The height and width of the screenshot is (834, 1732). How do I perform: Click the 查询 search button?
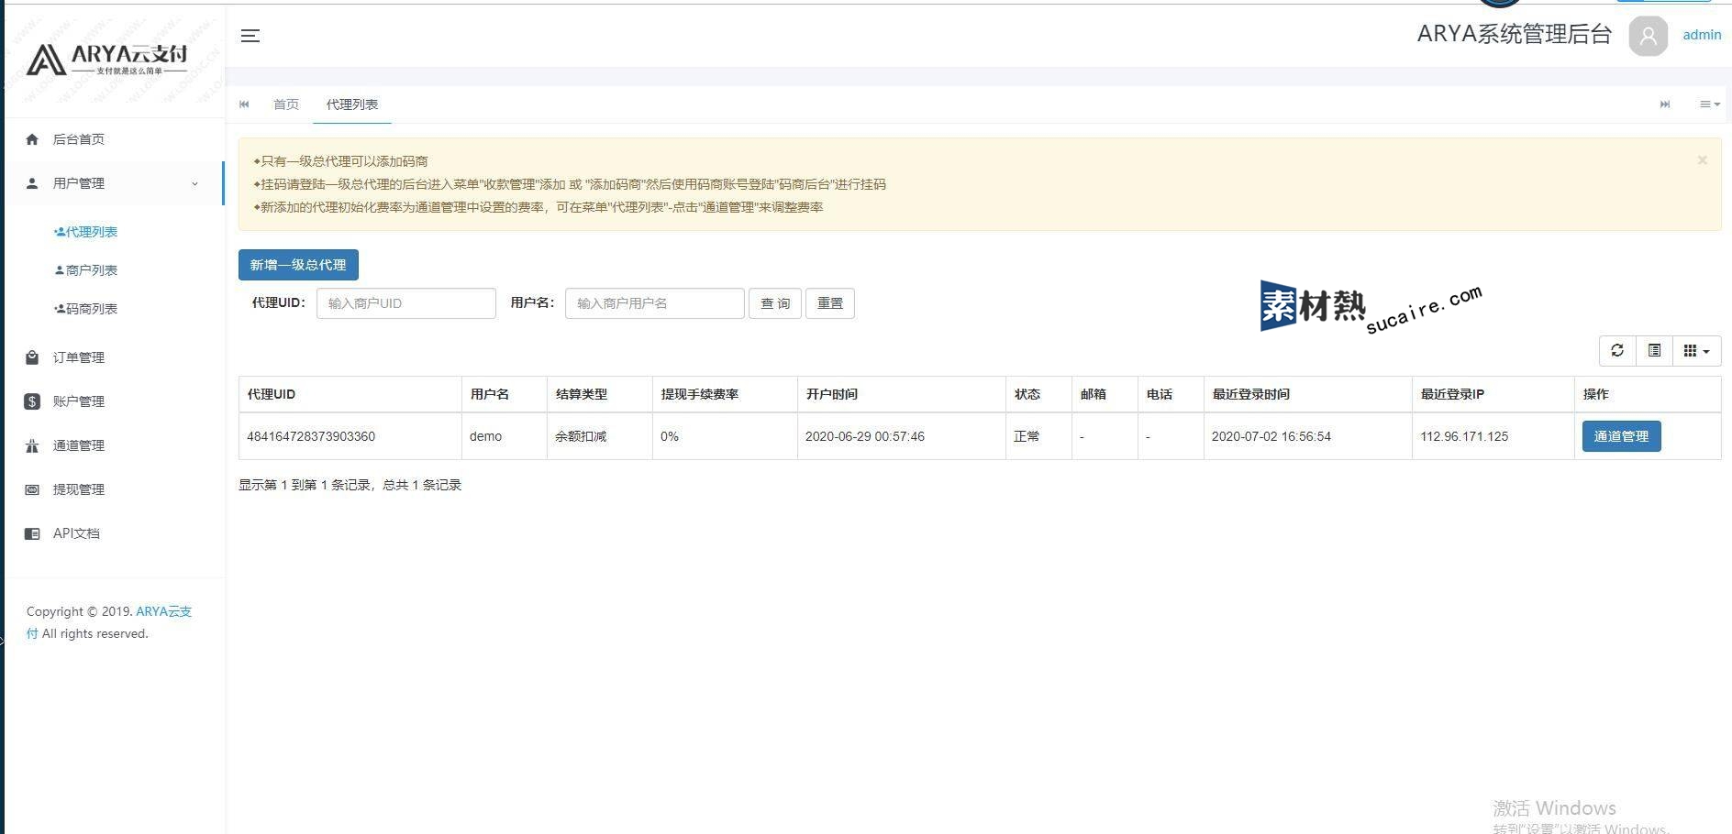(774, 303)
